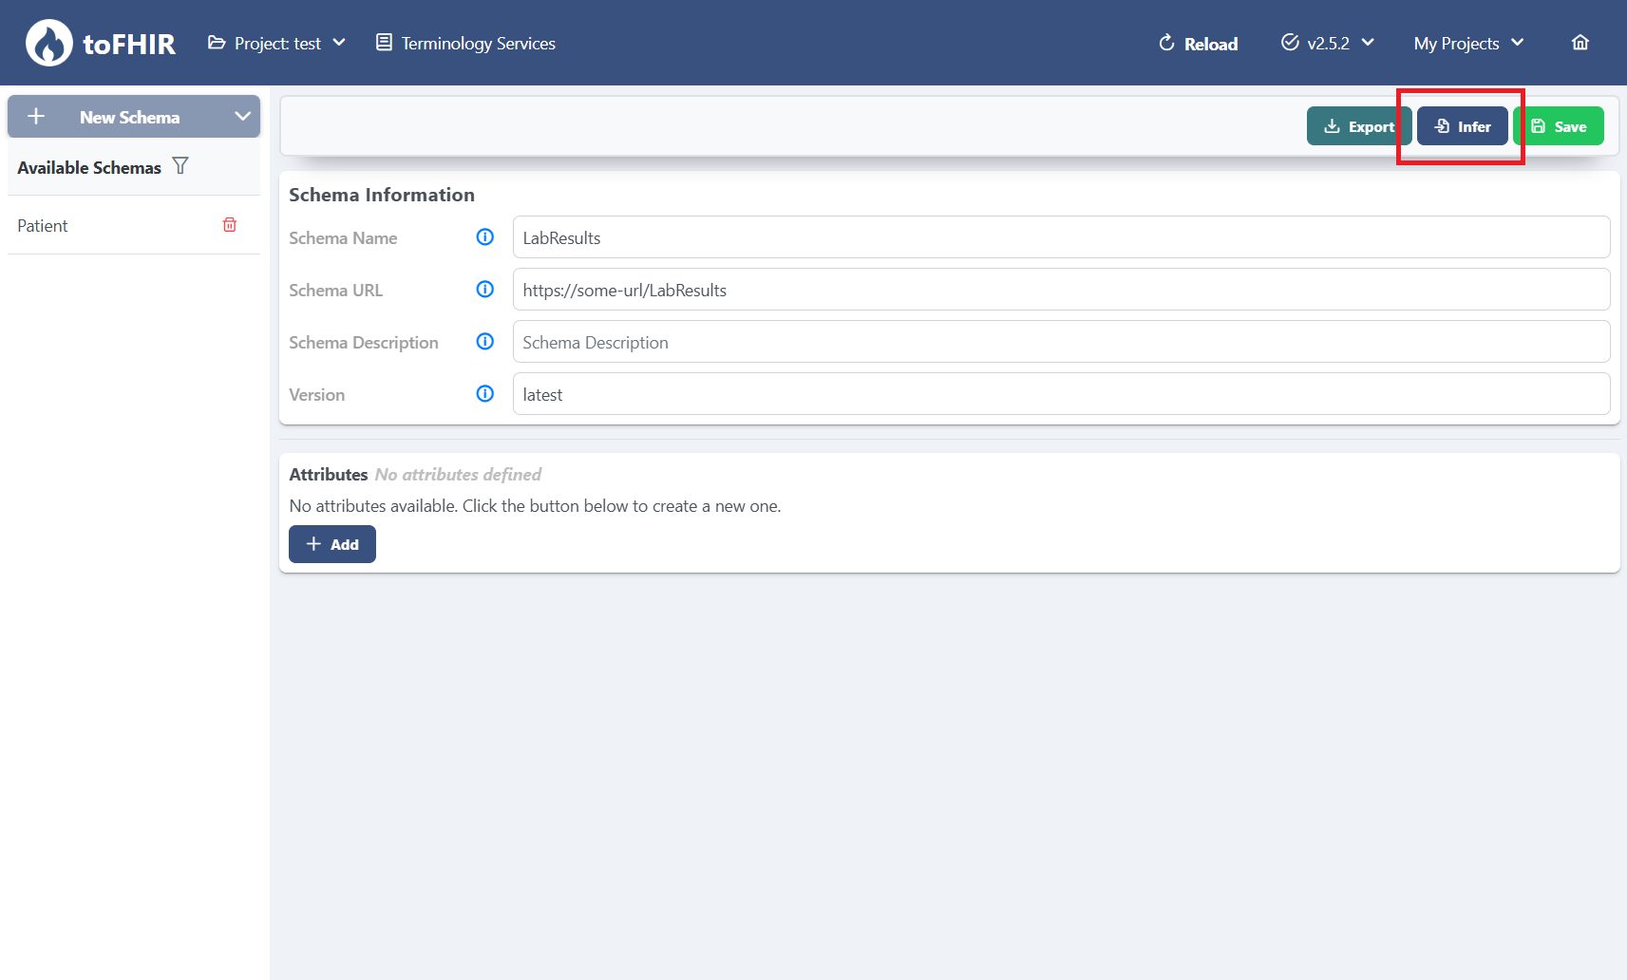Click the folder icon next to Project: test
Screen dimensions: 1627x980
pyautogui.click(x=216, y=42)
